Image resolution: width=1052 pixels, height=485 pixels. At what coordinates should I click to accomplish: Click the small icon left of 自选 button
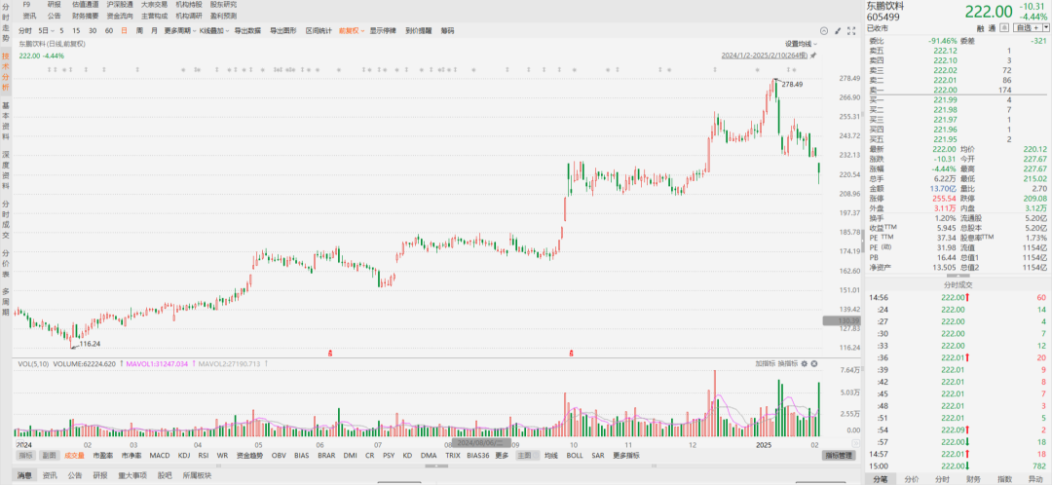(x=1004, y=27)
